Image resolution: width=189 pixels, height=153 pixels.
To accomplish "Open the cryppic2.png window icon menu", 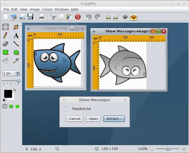I will pyautogui.click(x=28, y=28).
